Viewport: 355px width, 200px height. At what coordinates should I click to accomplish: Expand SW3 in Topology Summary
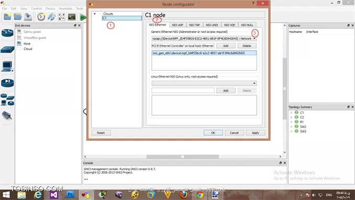tap(291, 131)
